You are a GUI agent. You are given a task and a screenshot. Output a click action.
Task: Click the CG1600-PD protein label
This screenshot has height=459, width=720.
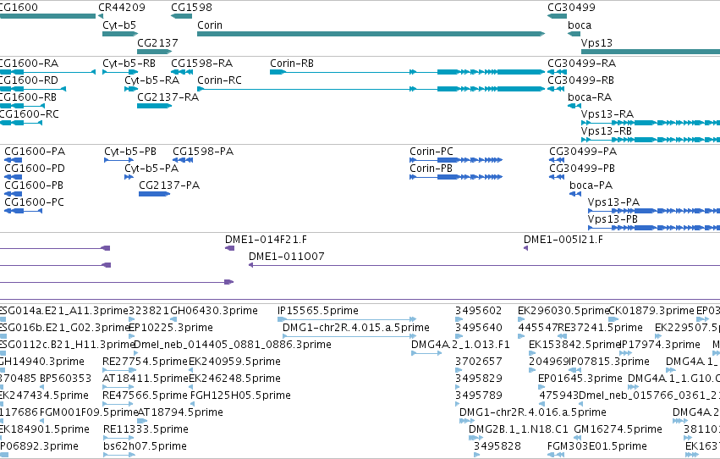[x=35, y=169]
